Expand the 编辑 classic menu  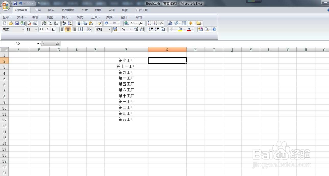[x=37, y=17]
